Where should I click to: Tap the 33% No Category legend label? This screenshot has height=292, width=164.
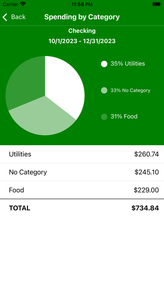pyautogui.click(x=131, y=91)
